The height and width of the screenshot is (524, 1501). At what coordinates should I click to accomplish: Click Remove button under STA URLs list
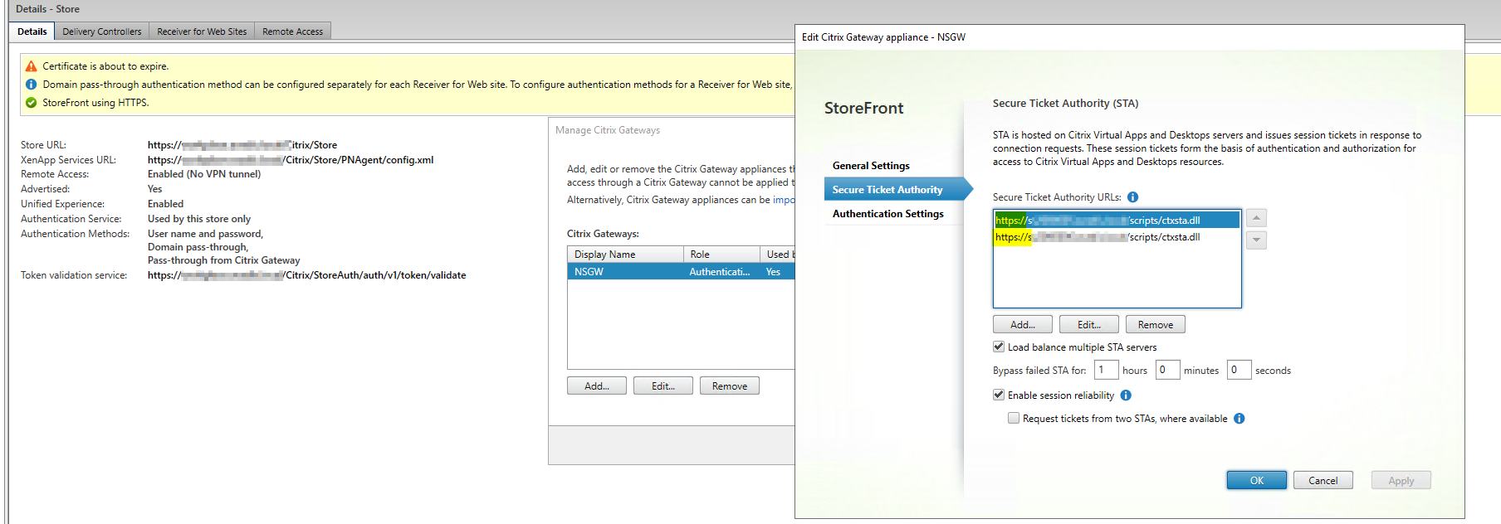click(1156, 325)
